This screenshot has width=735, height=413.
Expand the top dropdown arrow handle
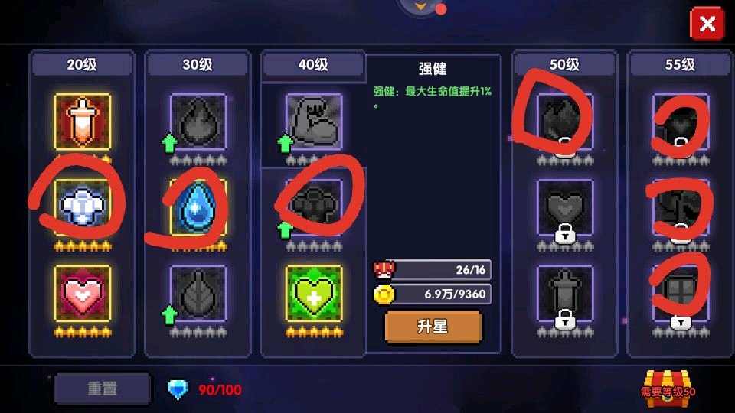[x=420, y=7]
